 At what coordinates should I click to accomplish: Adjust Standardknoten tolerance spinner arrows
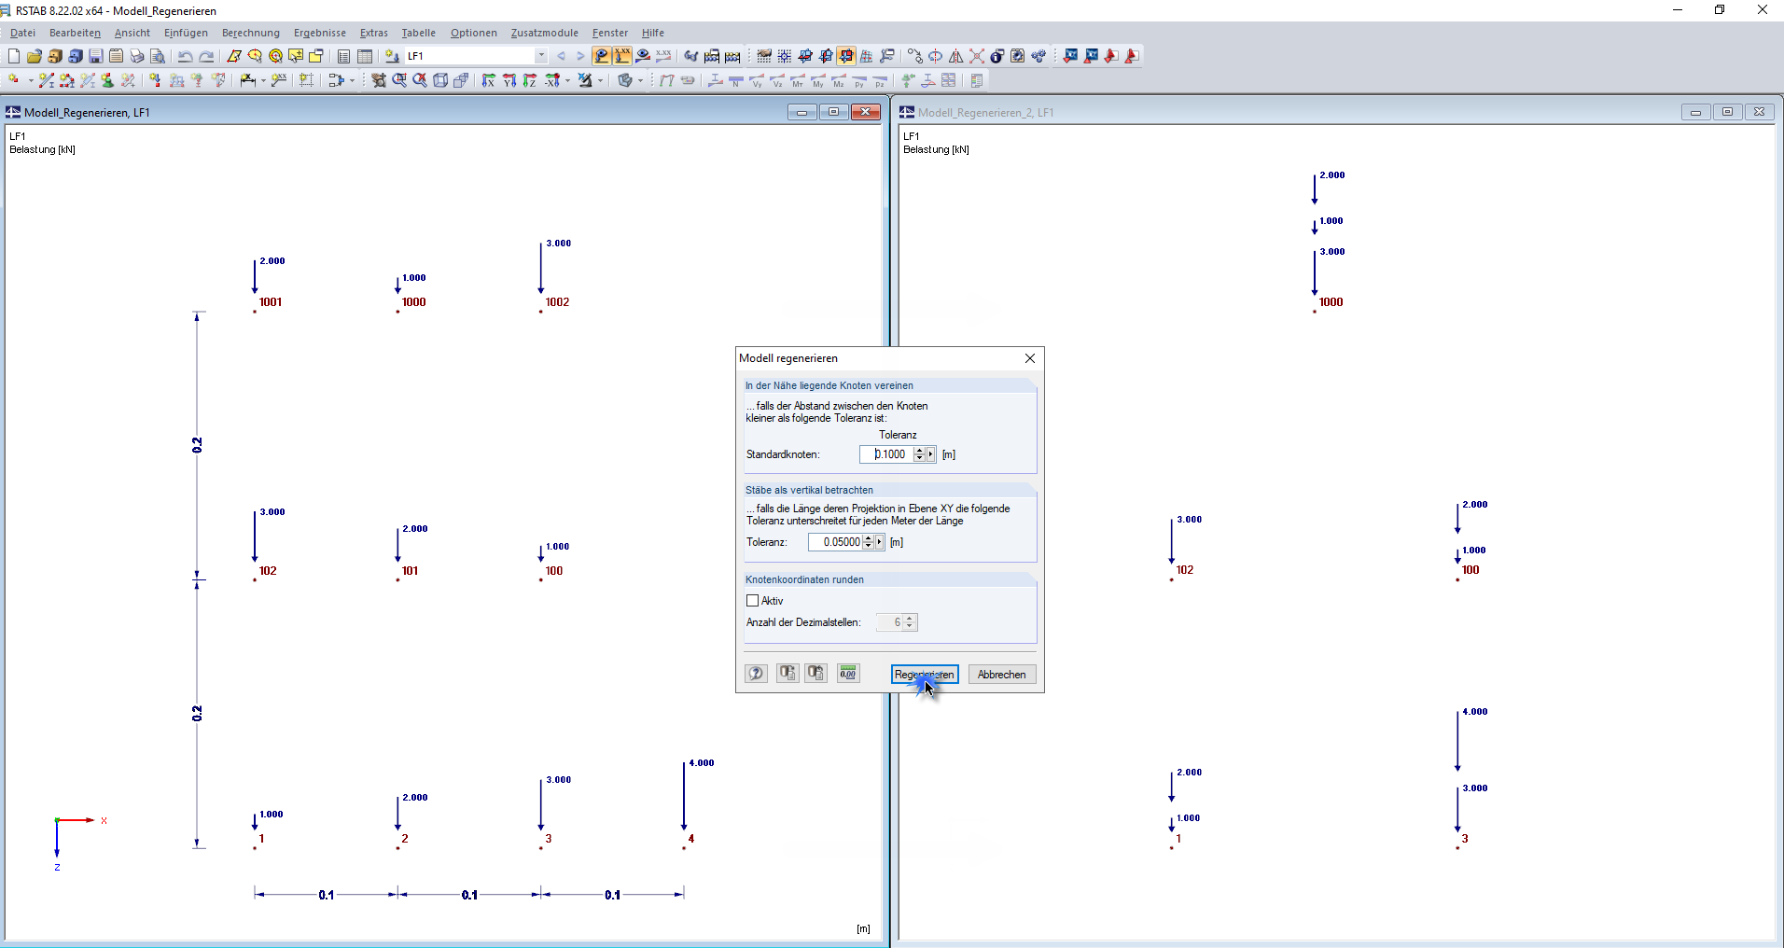(919, 454)
